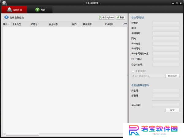Click the 网关 input field
184x138 pixels.
(166, 38)
